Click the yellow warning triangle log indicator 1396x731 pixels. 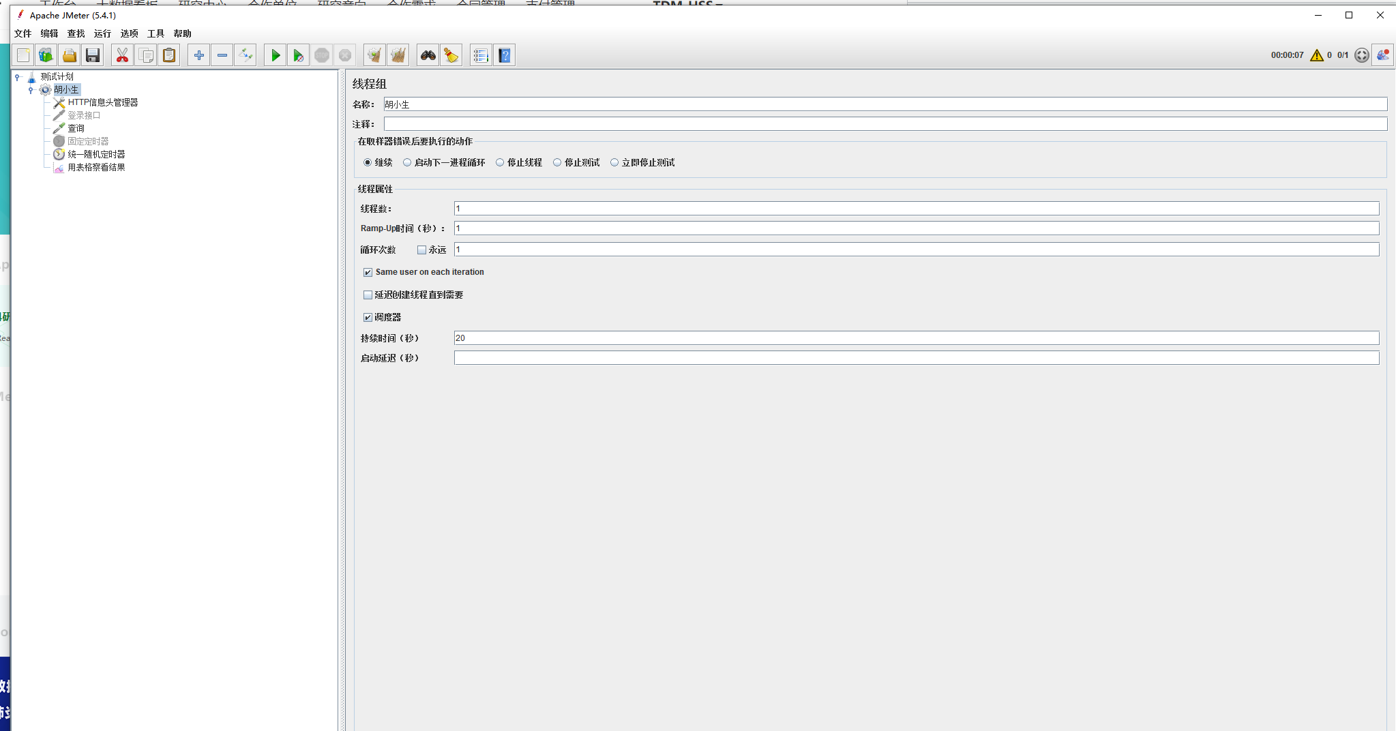point(1317,55)
